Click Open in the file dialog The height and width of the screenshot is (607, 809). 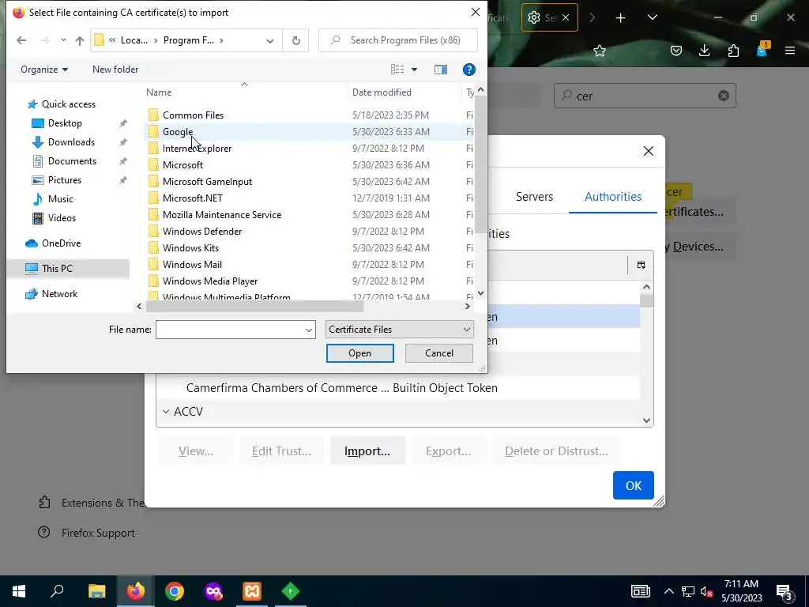[359, 353]
